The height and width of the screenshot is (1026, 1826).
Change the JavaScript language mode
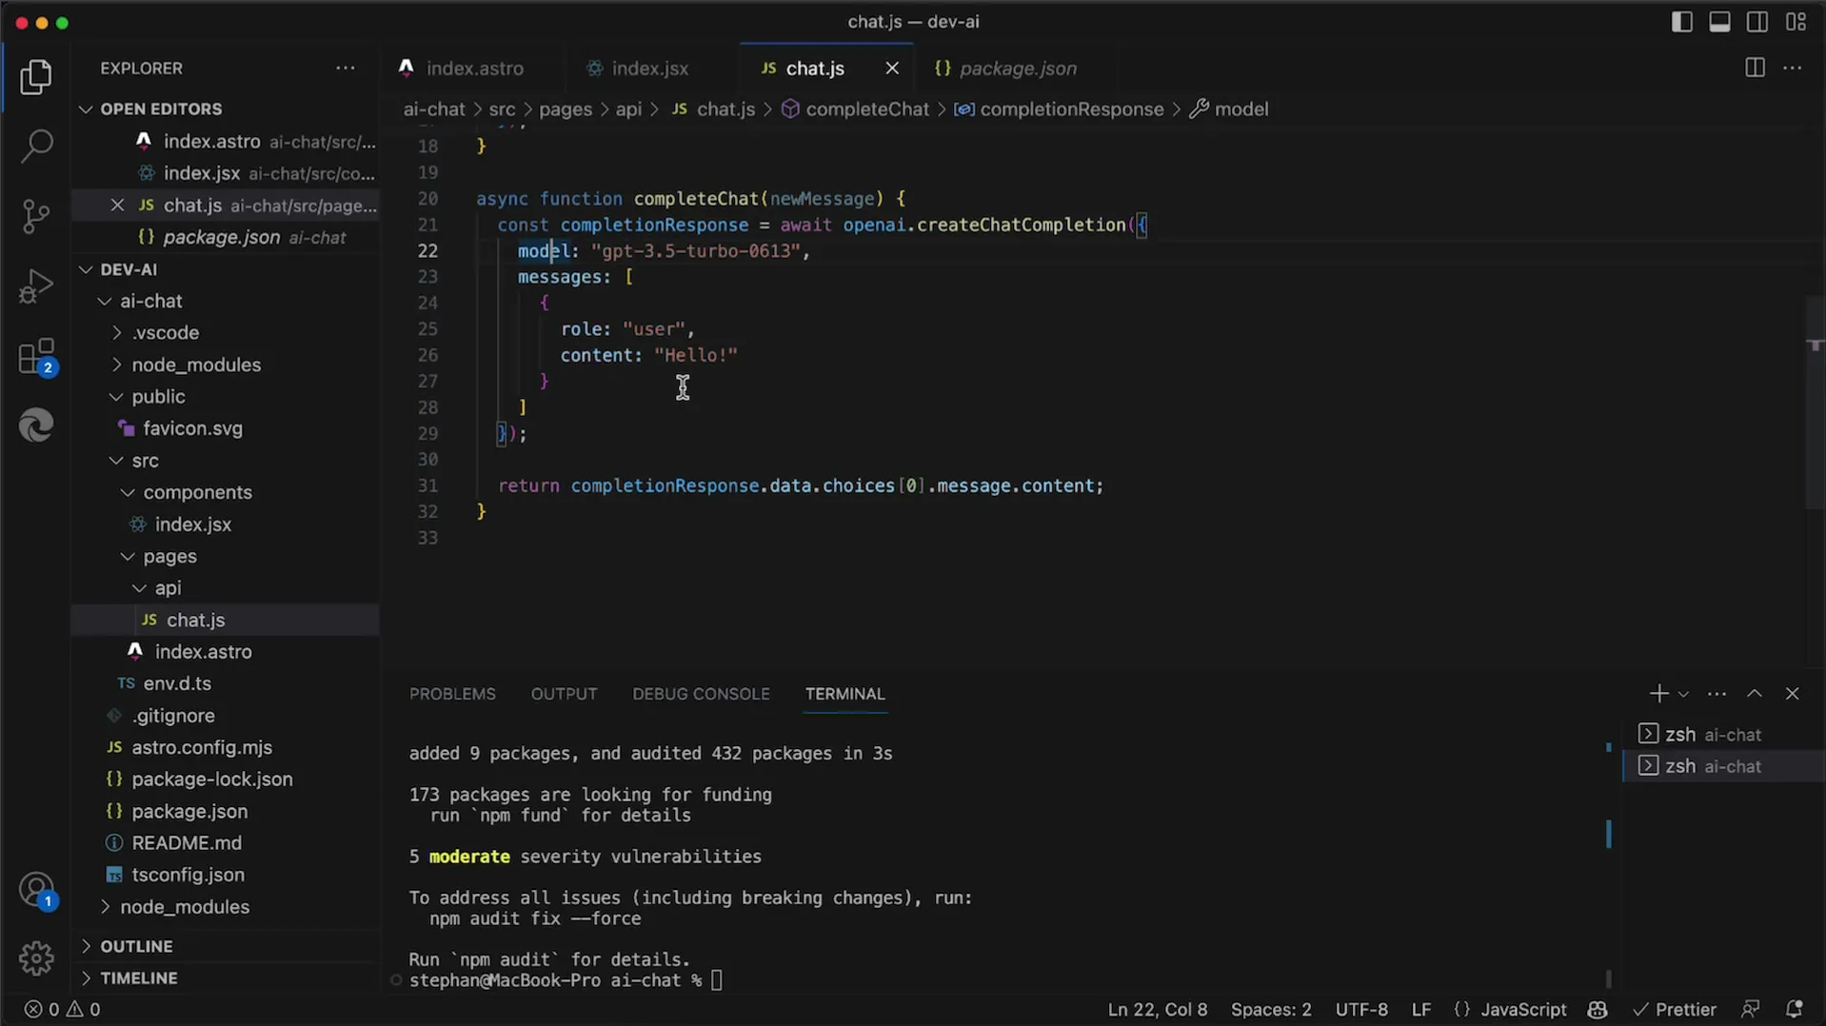click(1523, 1010)
